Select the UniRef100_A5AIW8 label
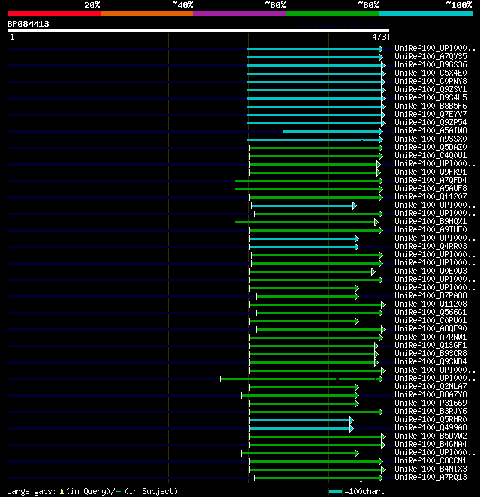Screen dimensions: 480x497 point(430,131)
